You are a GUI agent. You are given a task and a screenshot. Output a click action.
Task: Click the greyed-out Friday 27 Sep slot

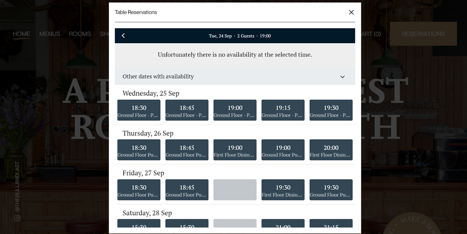click(235, 189)
